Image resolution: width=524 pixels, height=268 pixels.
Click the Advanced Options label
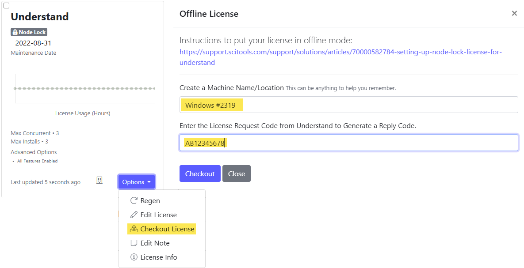[x=34, y=152]
